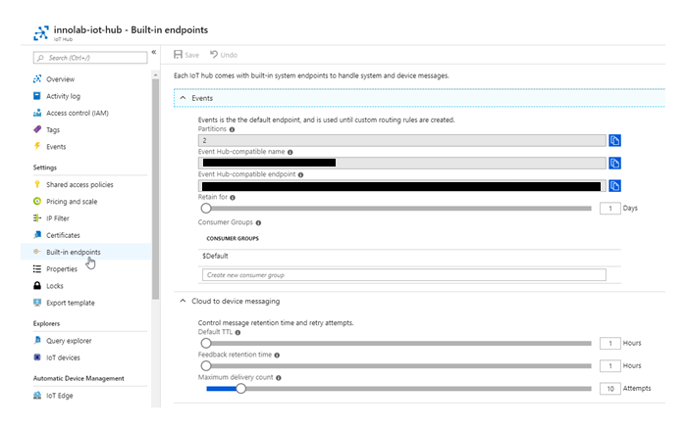This screenshot has width=687, height=429.
Task: Select the $Default consumer group row
Action: 409,257
